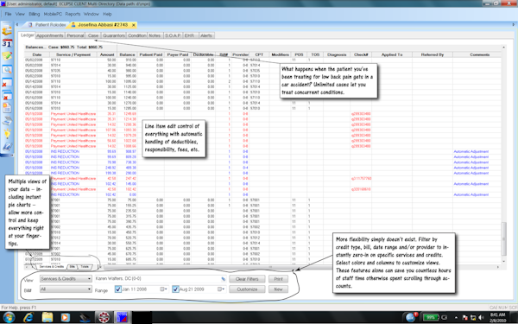Open Windows Start orb
This screenshot has width=518, height=324.
(9, 317)
